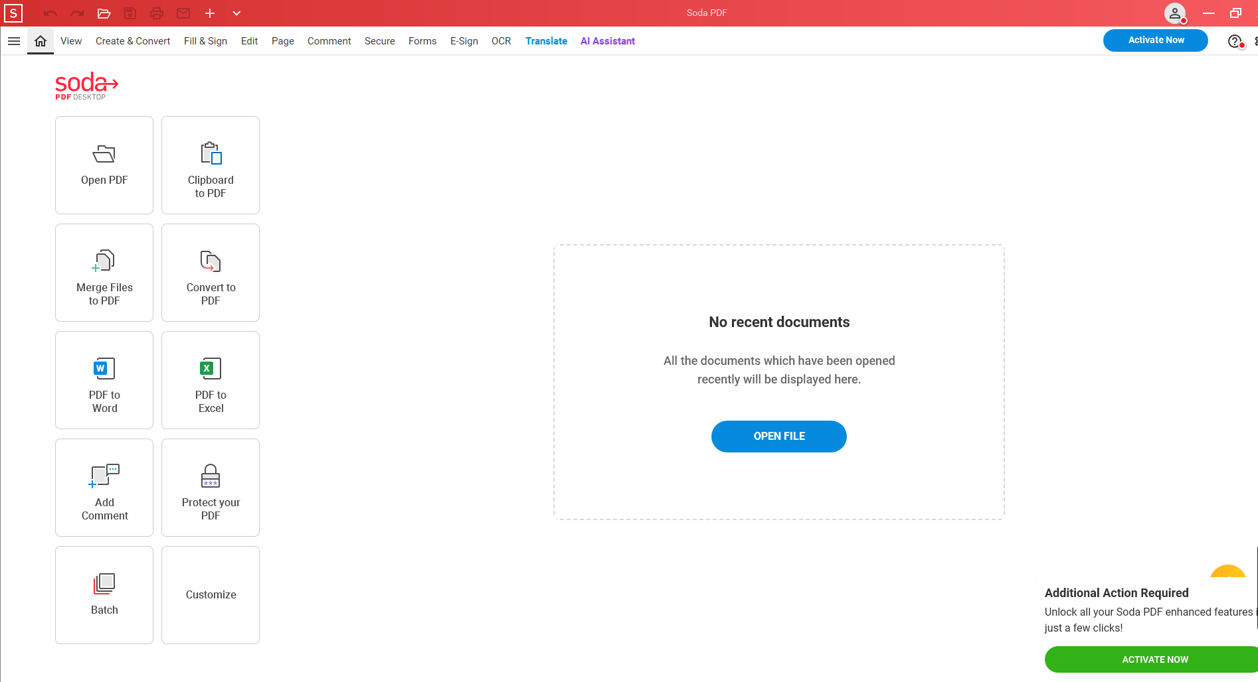
Task: Open the Create & Convert tab
Action: tap(133, 41)
